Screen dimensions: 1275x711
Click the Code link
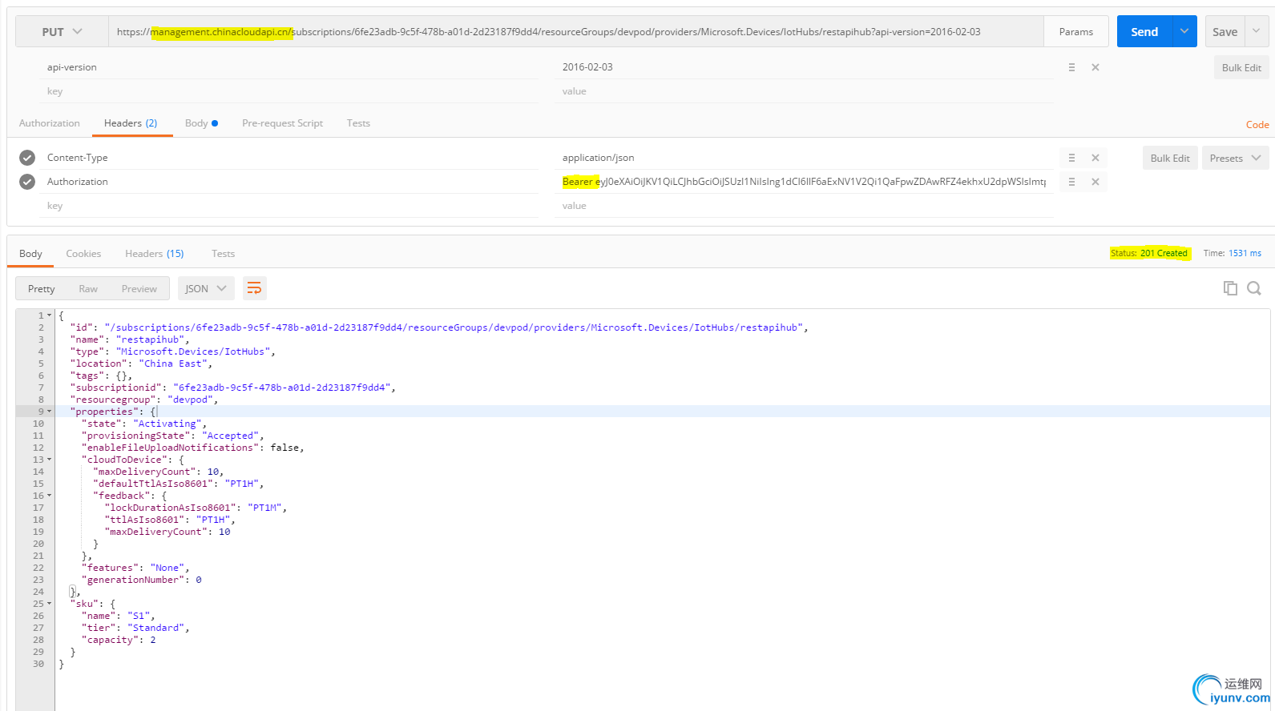click(1257, 124)
